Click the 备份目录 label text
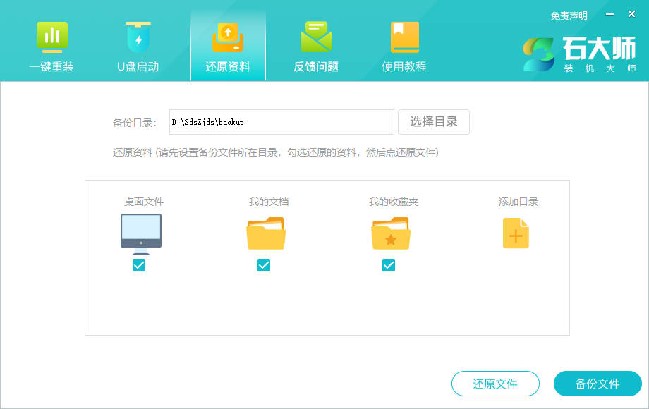 135,123
